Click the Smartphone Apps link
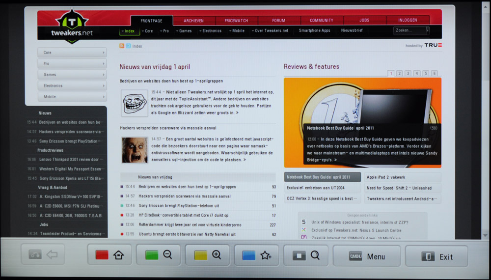This screenshot has width=491, height=280. click(314, 30)
